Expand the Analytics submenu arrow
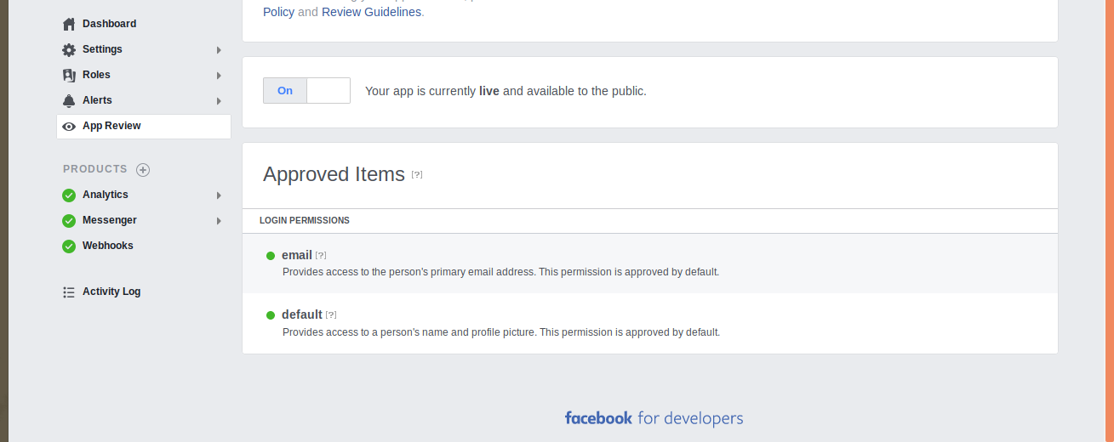1114x442 pixels. point(219,195)
